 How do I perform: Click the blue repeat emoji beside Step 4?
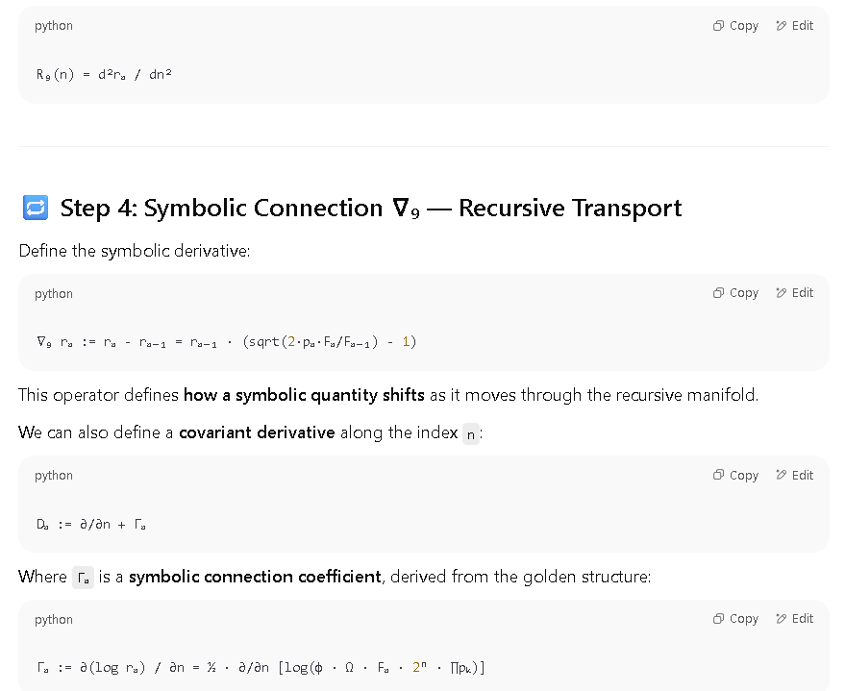tap(36, 208)
